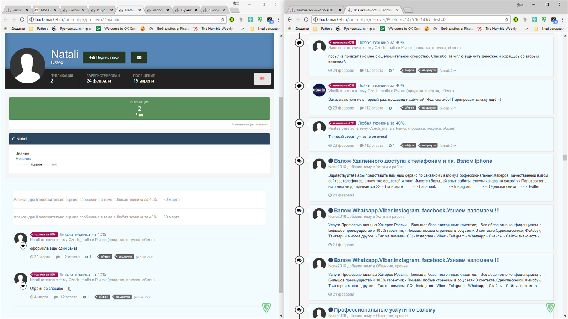Show hidden bookmarks via the » chevron in the left window
Image resolution: width=568 pixels, height=319 pixels.
(242, 29)
